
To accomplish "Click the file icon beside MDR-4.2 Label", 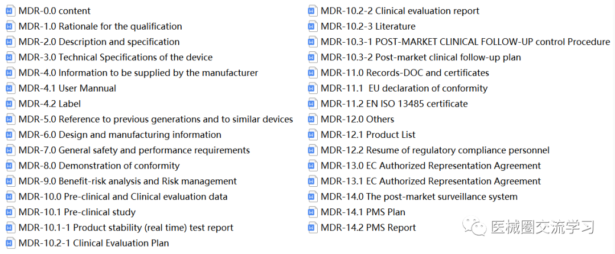I will point(10,104).
